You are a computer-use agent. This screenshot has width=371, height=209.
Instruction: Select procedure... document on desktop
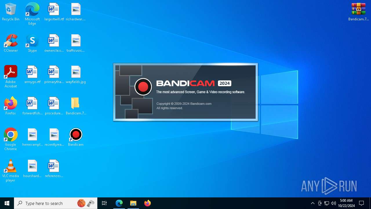[x=54, y=106]
